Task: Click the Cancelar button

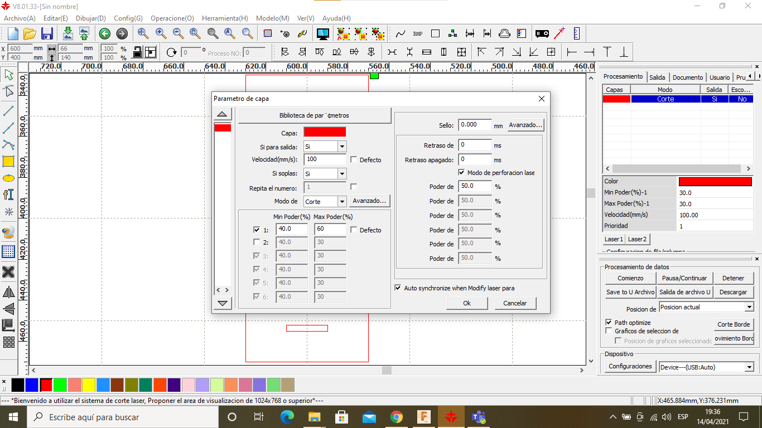Action: [x=515, y=303]
